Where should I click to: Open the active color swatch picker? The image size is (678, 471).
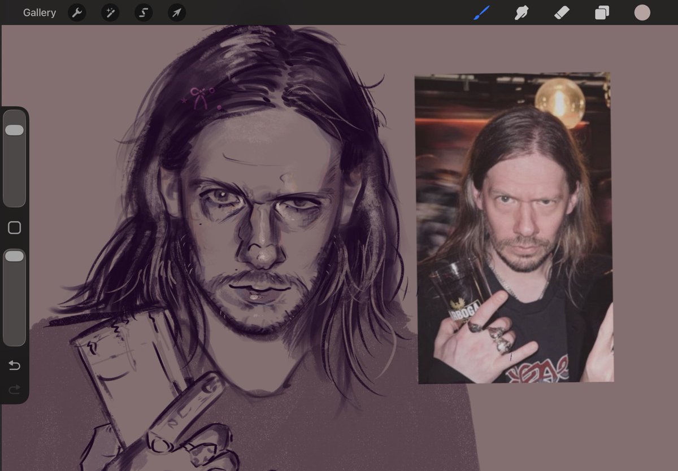coord(642,12)
